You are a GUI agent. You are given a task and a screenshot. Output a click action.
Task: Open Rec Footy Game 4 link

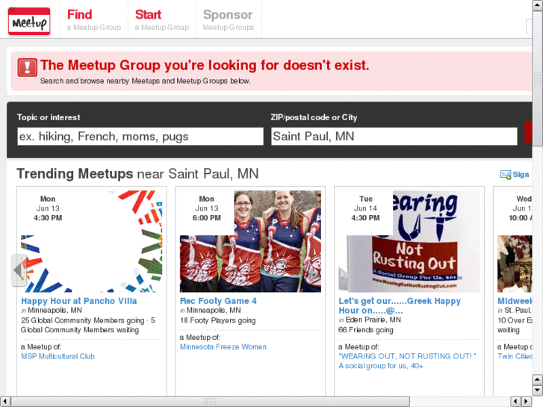pos(218,301)
